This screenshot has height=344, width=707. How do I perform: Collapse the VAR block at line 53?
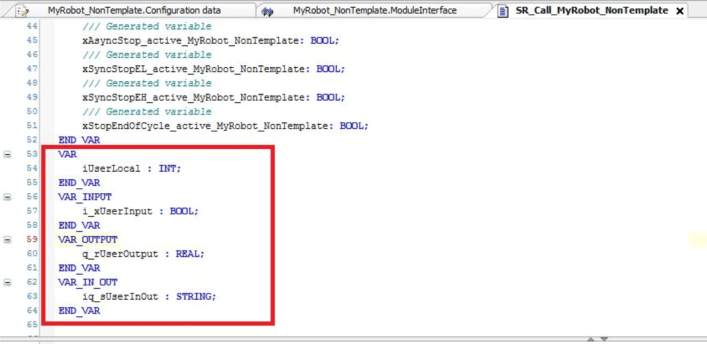(7, 154)
